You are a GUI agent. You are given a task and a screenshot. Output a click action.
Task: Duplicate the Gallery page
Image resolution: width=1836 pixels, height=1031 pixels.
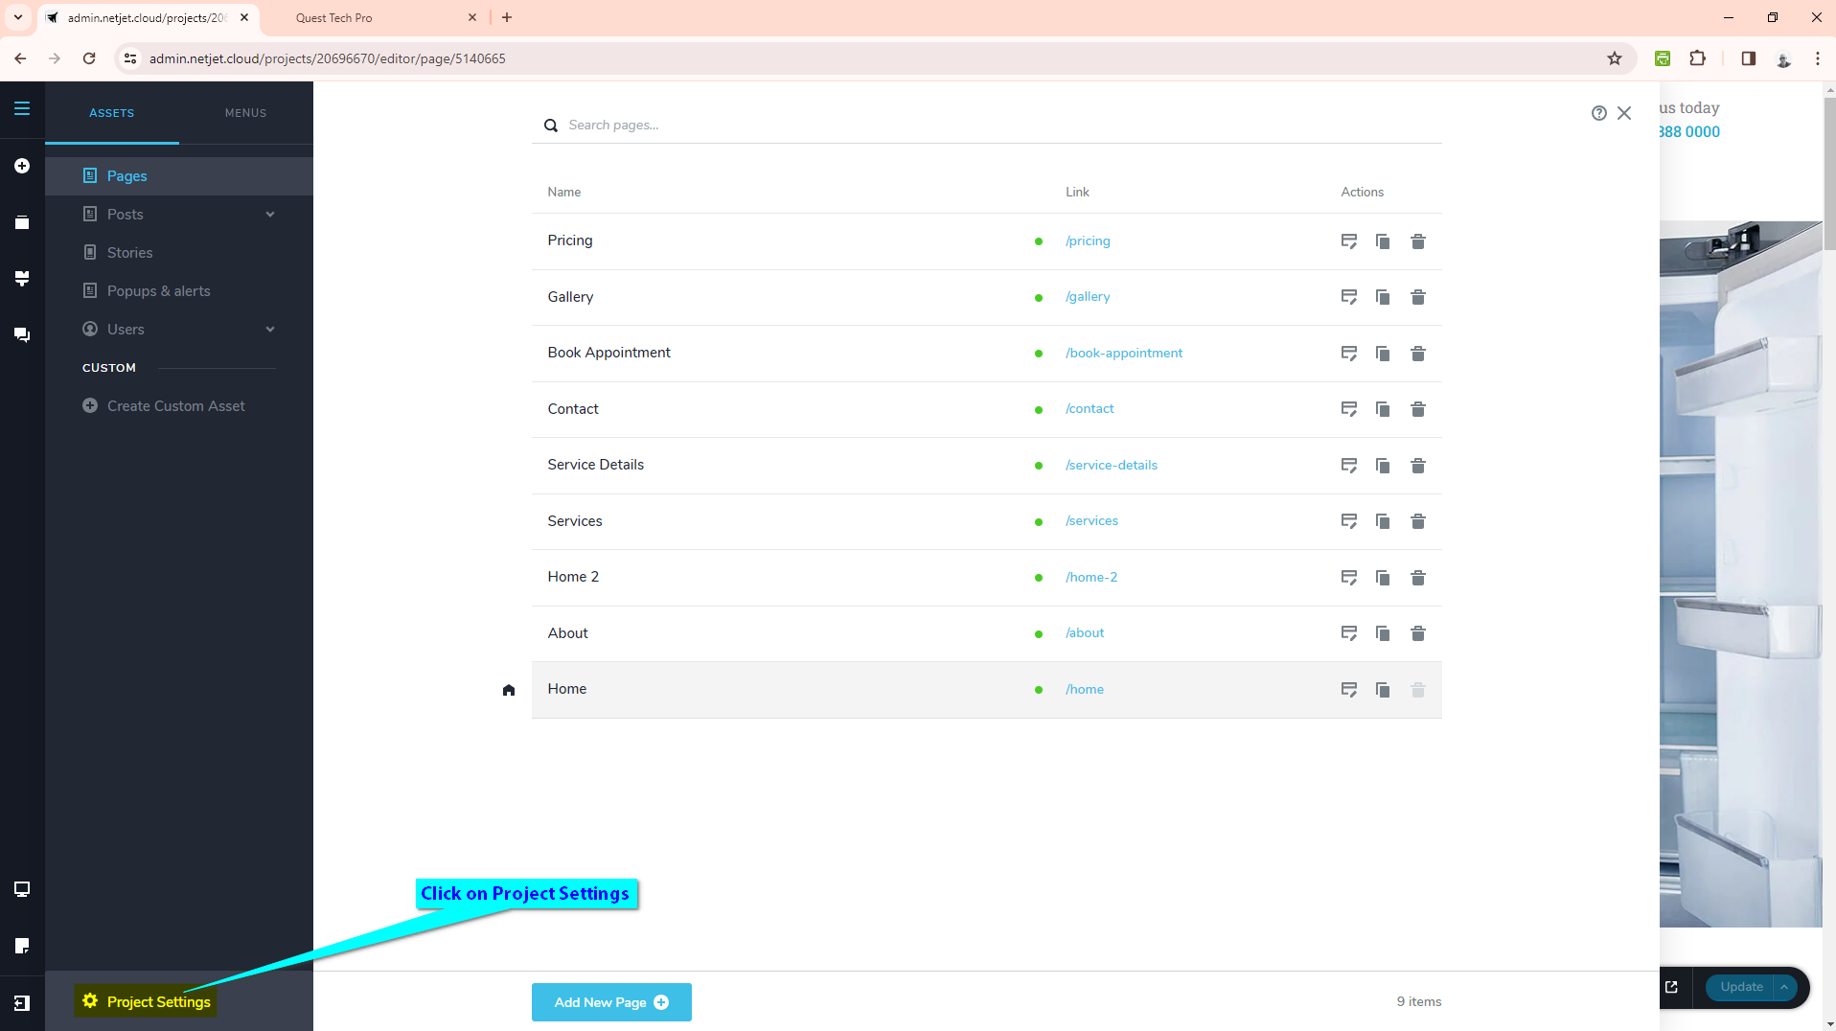tap(1383, 297)
